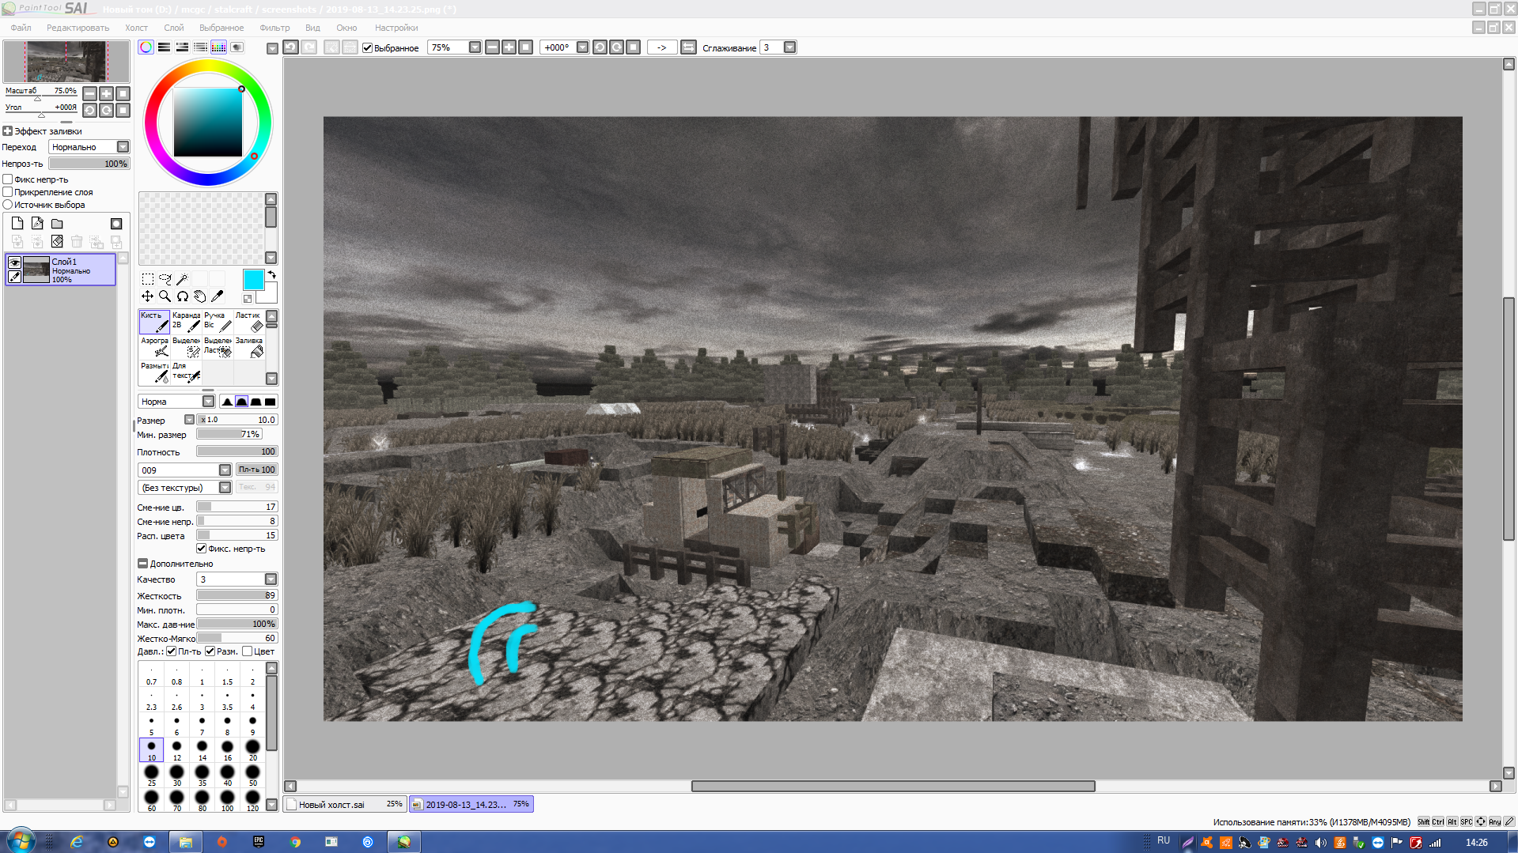Screen dimensions: 1518x853
Task: Select Источник выбора radio button
Action: [8, 205]
